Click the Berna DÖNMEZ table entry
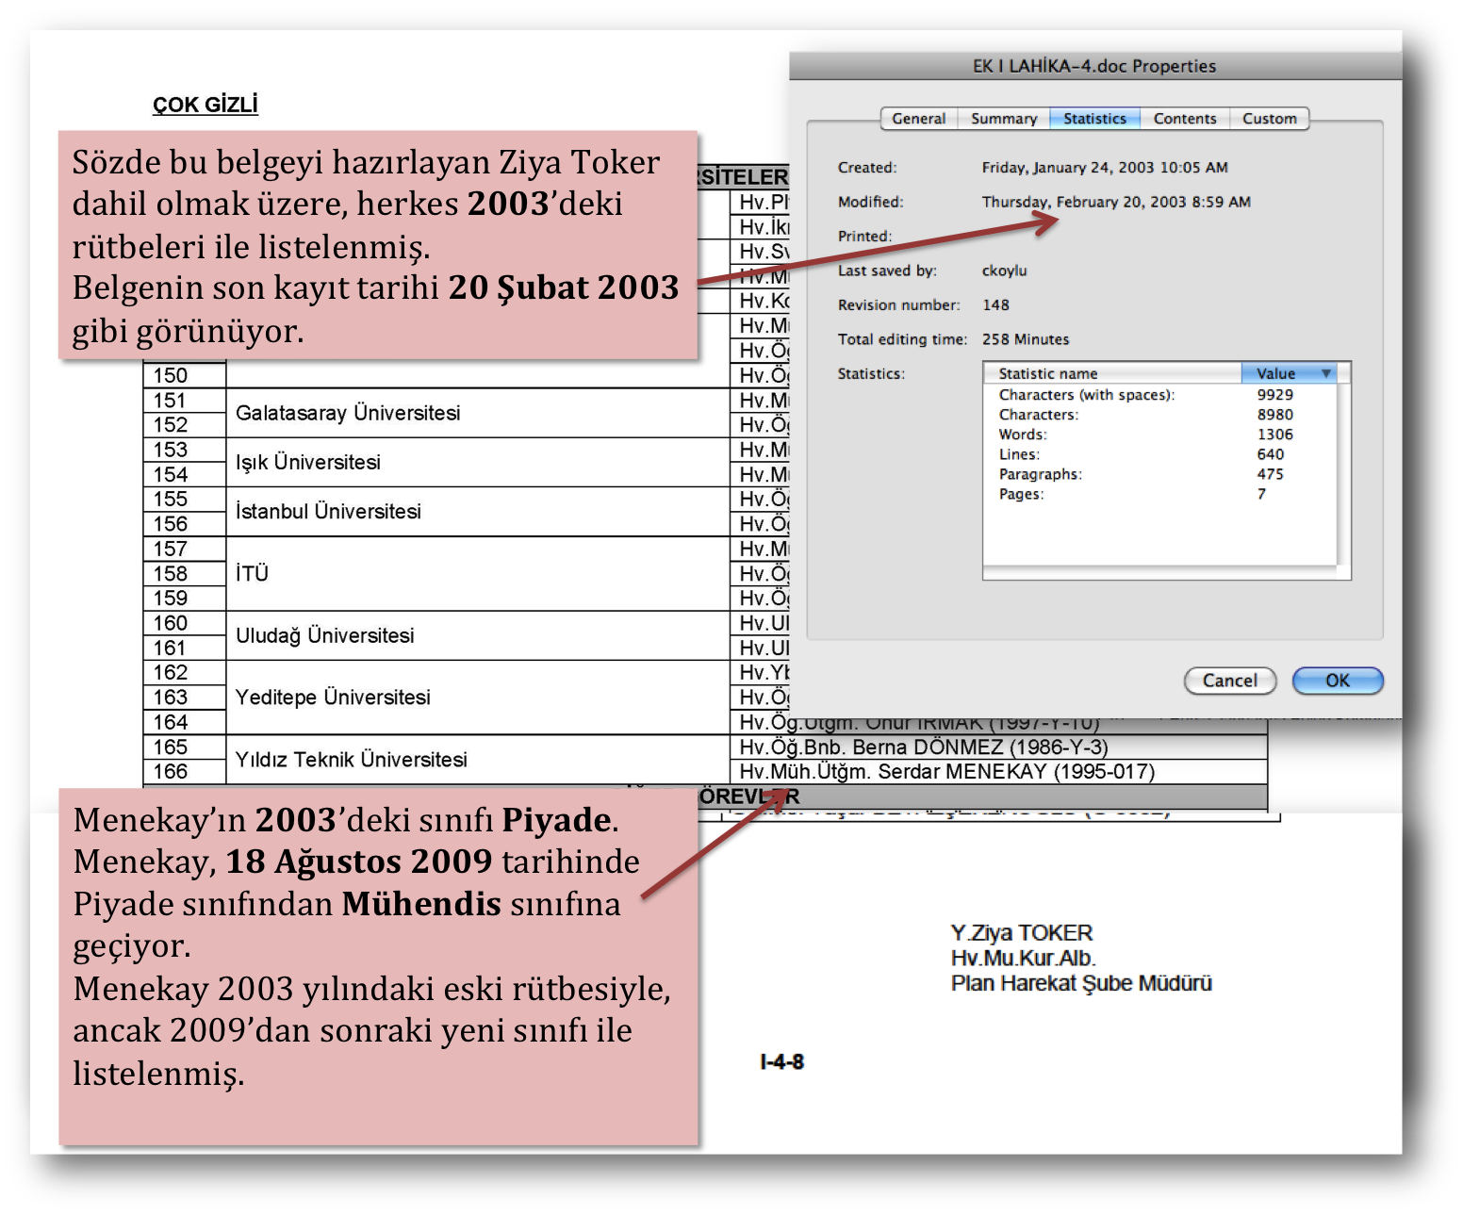 (x=923, y=747)
